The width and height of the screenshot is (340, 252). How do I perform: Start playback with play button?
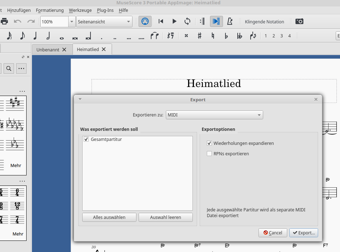174,21
